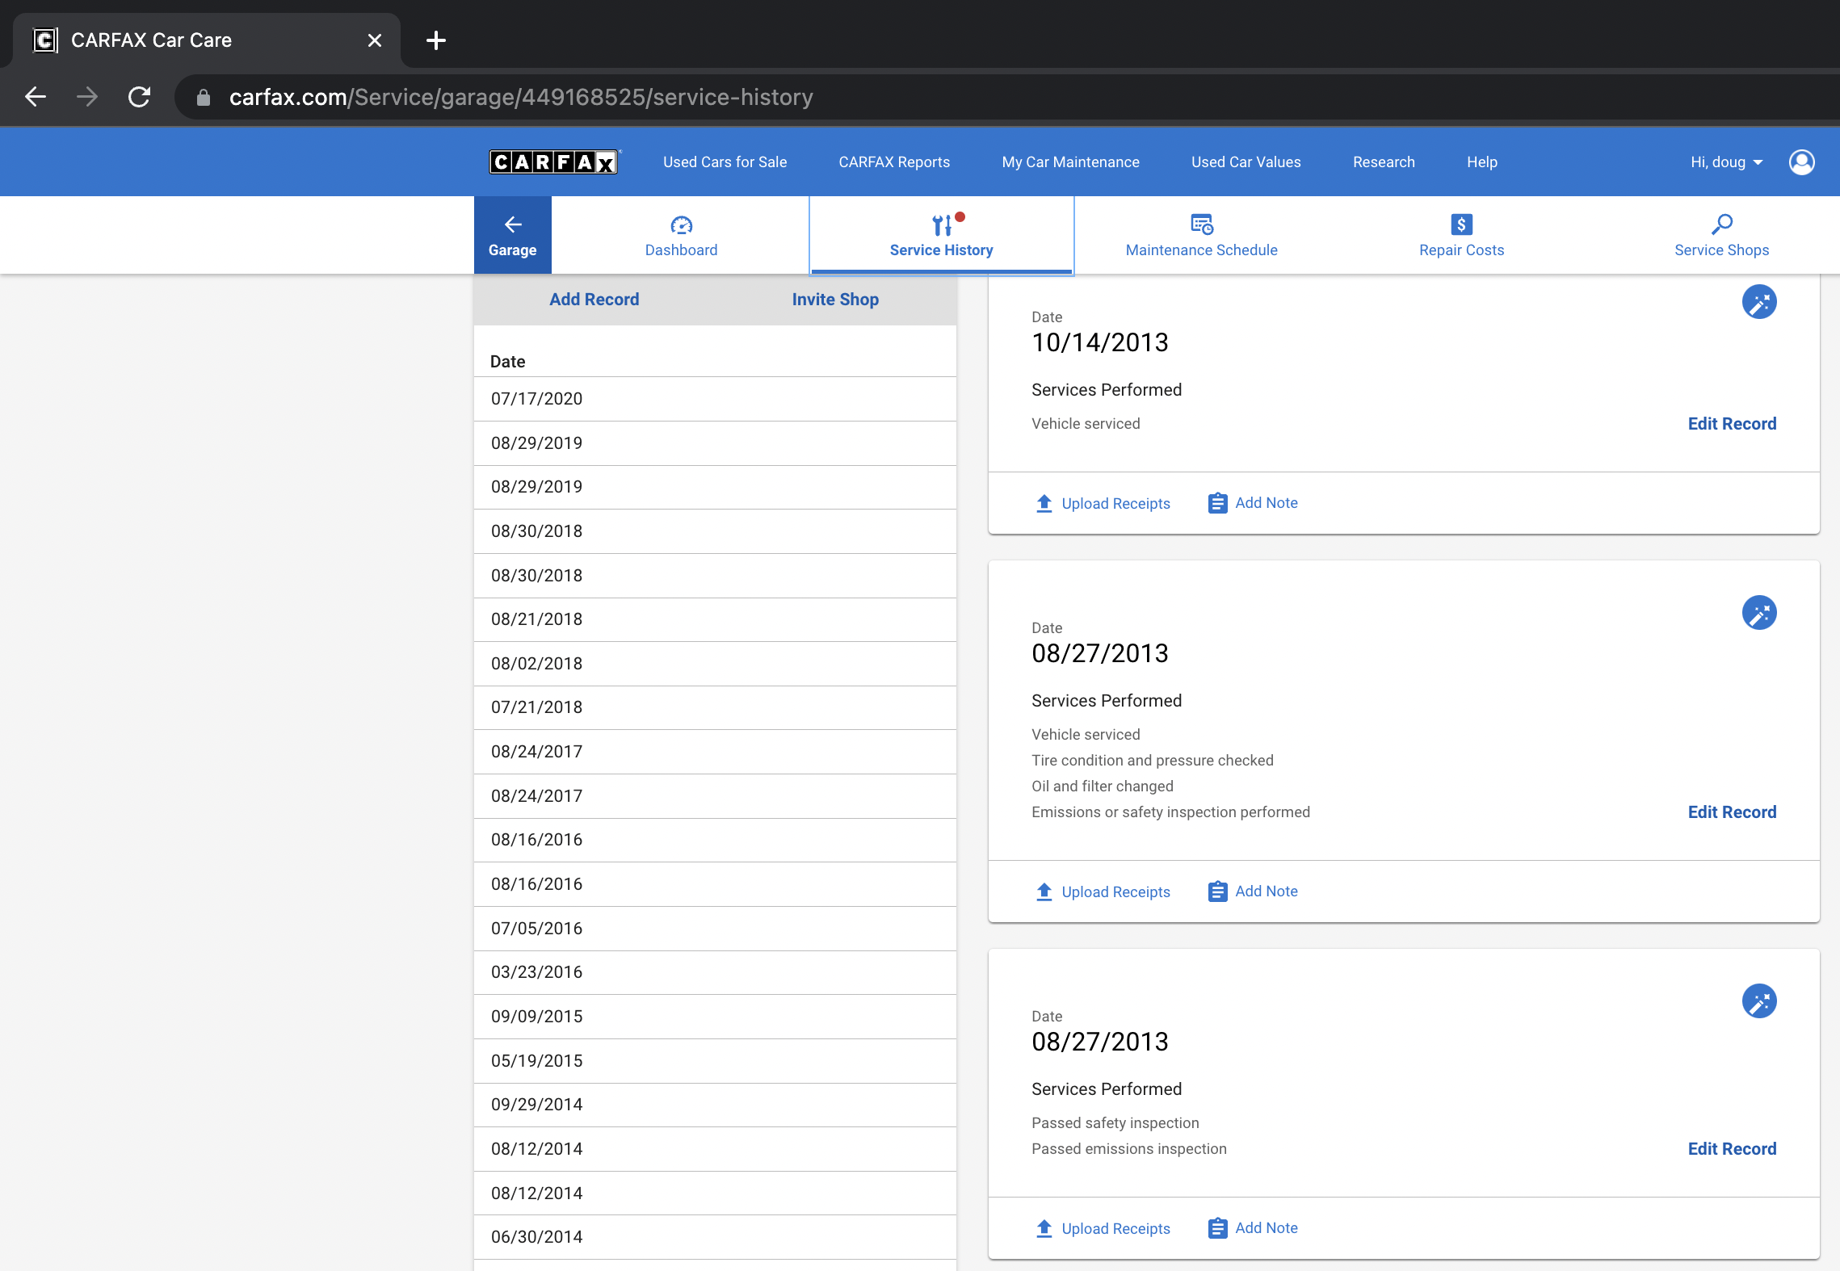Click the Add Record button
The height and width of the screenshot is (1271, 1840).
coord(594,300)
